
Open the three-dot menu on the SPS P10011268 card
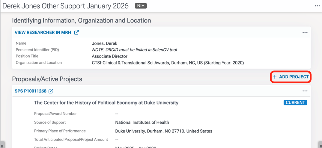pos(305,91)
